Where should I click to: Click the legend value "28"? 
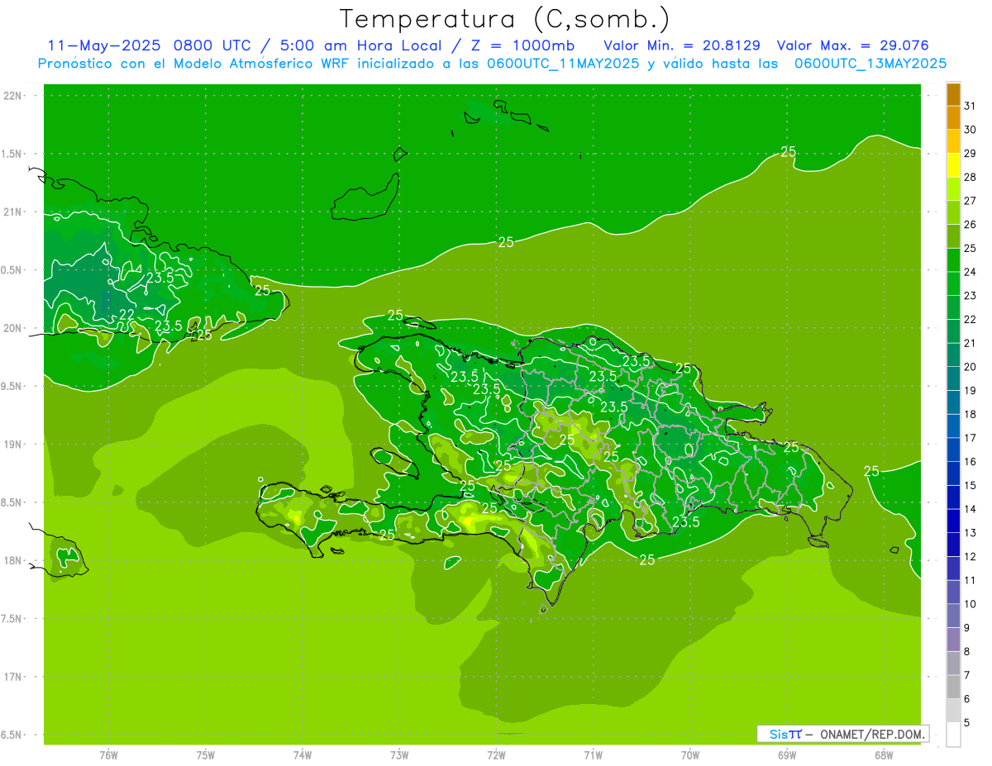click(x=971, y=177)
